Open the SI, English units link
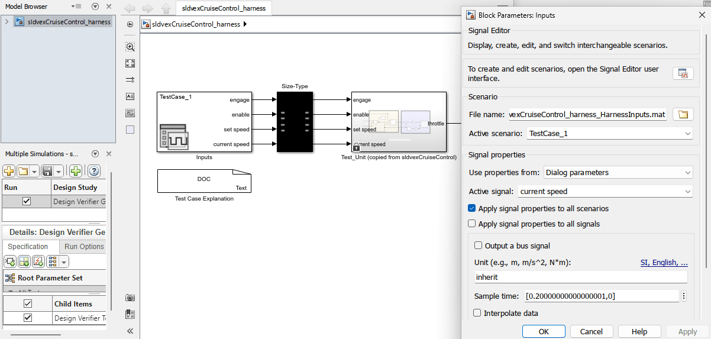711x339 pixels. tap(664, 262)
